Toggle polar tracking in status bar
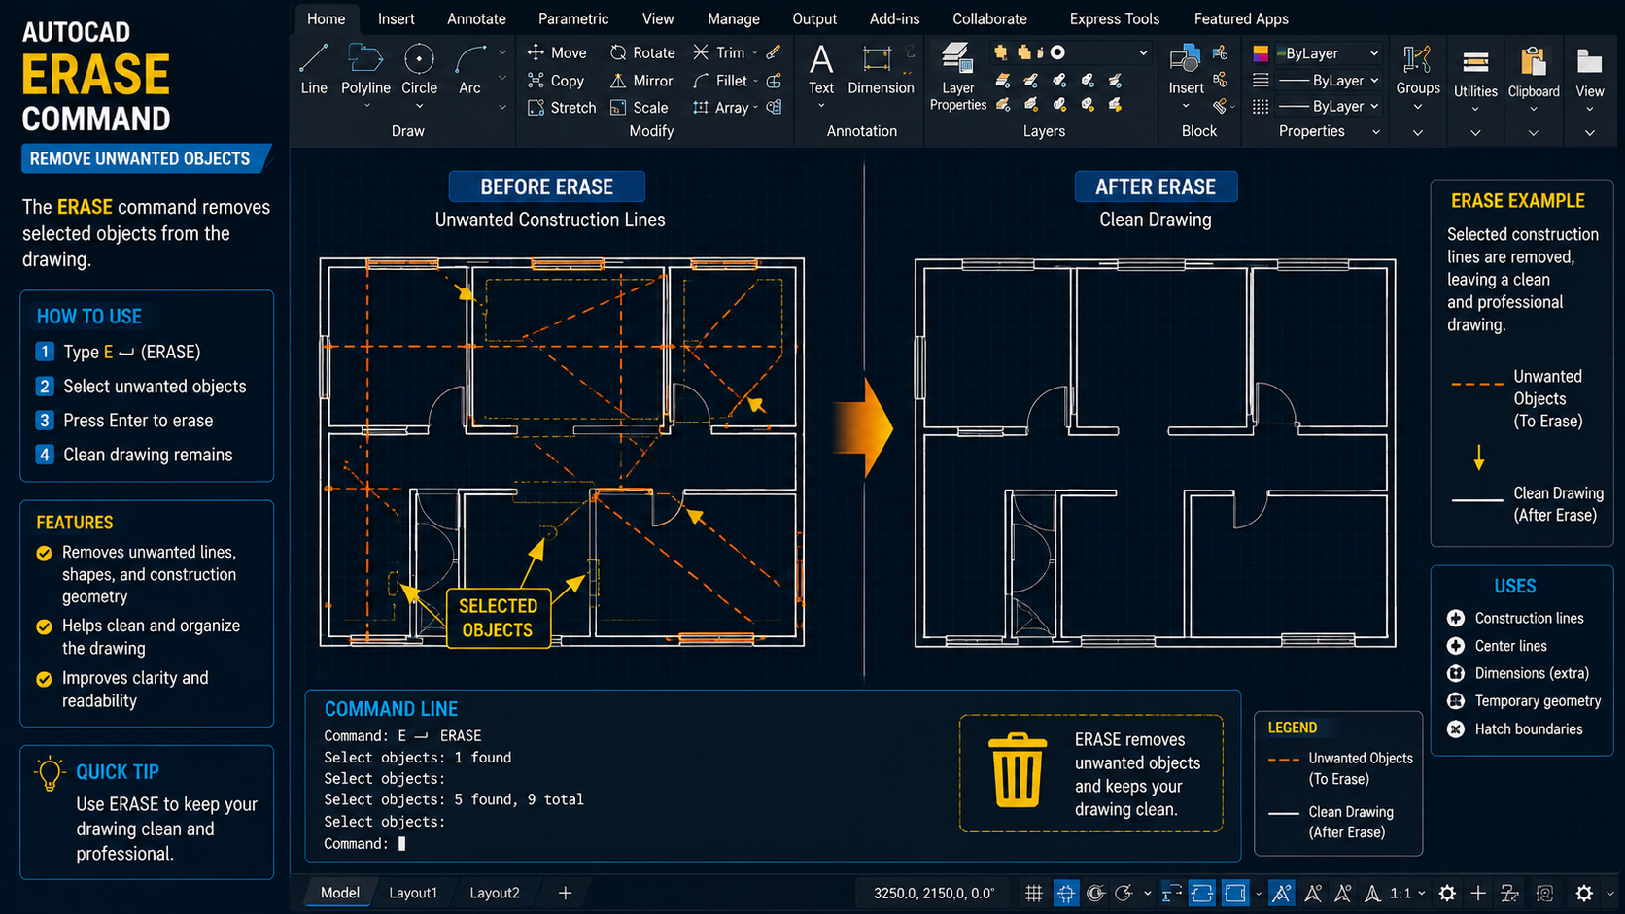 (x=1096, y=893)
